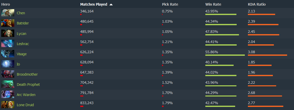Screen dimensions: 294x110
Task: Click the Batrider hero portrait icon
Action: tap(8, 23)
